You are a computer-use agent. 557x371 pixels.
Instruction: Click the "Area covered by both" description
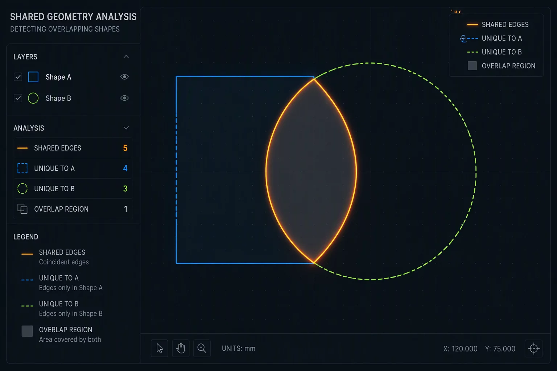pos(70,339)
